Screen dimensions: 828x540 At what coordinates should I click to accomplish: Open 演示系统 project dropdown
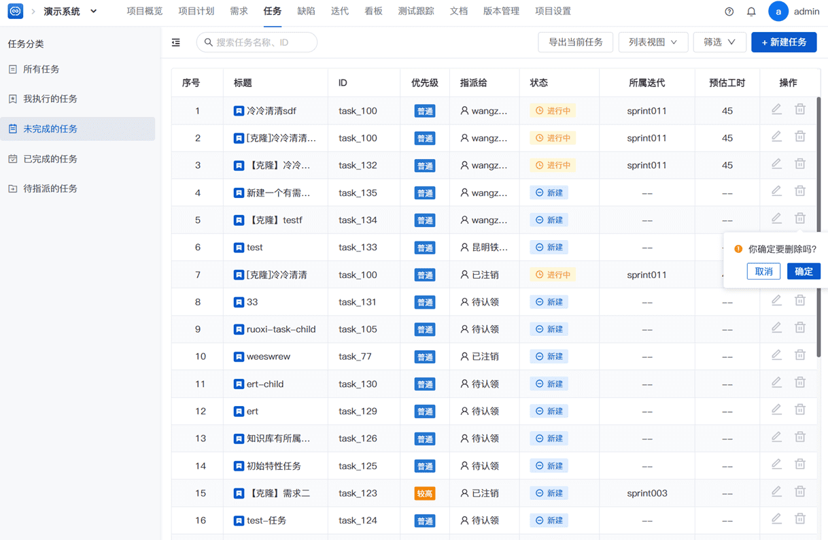click(71, 12)
